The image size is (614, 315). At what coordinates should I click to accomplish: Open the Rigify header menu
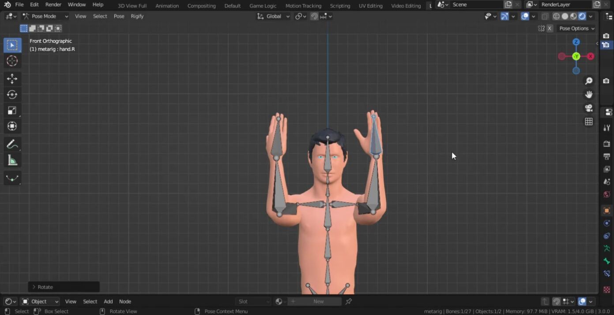137,16
